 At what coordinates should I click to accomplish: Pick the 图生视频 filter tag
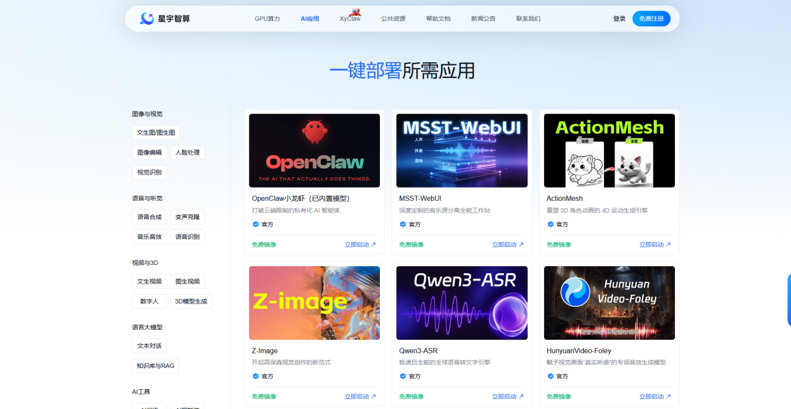[188, 281]
